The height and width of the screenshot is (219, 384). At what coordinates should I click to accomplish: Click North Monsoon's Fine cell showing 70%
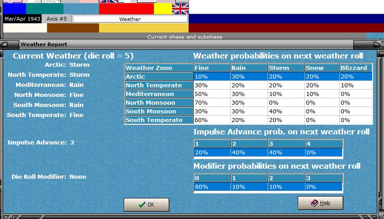(212, 102)
